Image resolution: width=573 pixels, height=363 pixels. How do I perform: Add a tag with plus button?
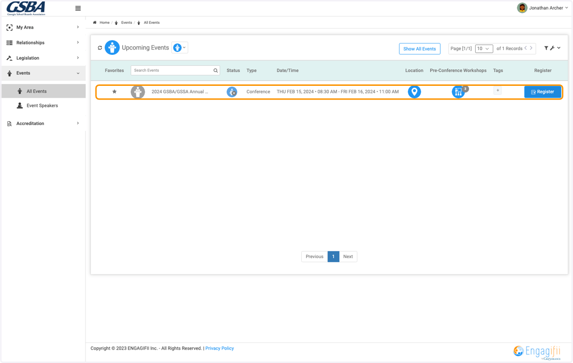coord(498,90)
